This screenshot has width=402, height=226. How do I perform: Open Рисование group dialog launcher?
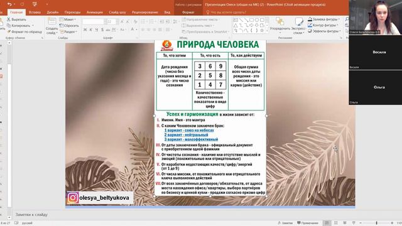341,38
